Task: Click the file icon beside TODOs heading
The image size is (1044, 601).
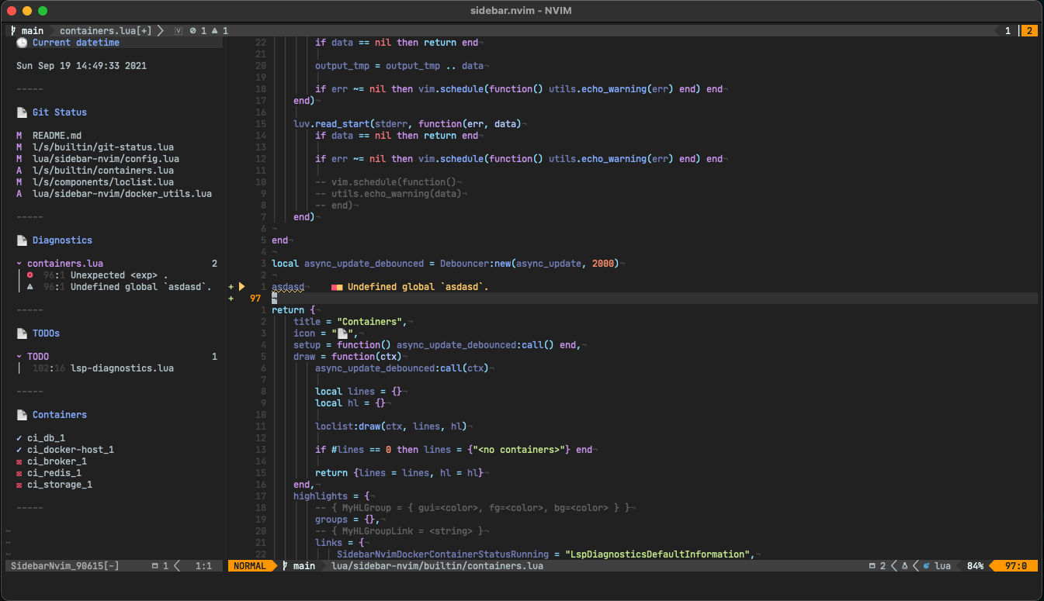Action: point(22,333)
